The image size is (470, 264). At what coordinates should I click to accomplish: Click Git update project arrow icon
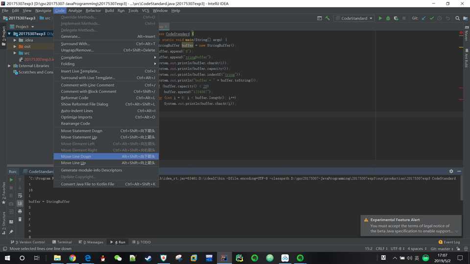click(x=424, y=18)
